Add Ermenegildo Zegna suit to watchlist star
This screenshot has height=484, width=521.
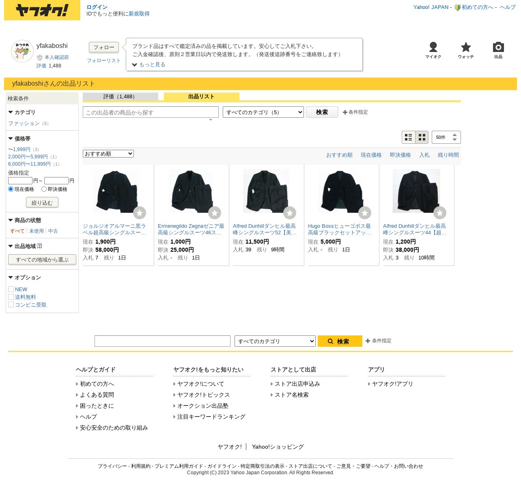click(x=215, y=213)
